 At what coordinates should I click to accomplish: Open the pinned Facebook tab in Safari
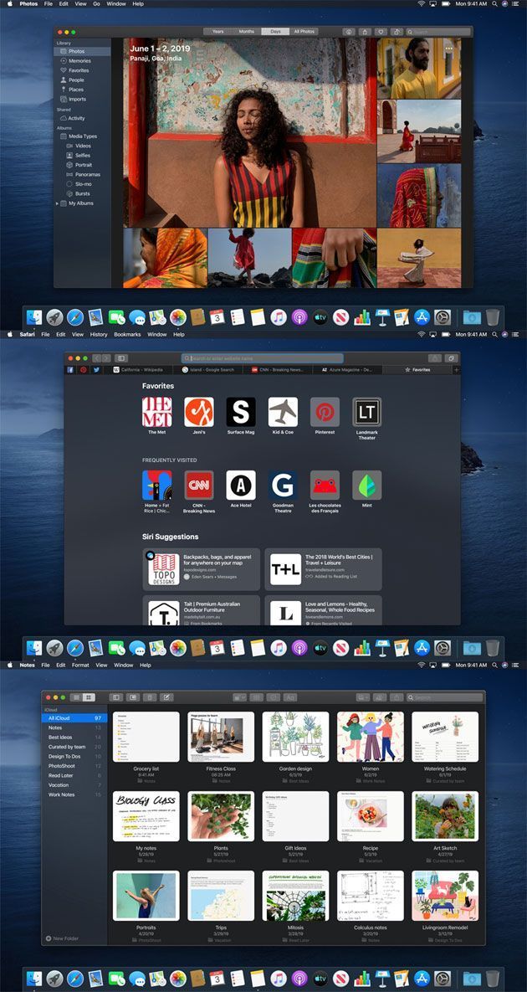[71, 369]
